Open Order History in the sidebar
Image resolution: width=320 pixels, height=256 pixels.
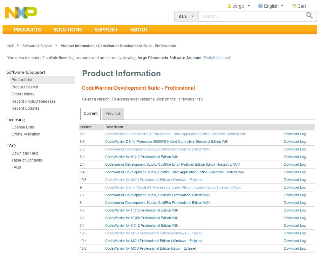tap(23, 94)
